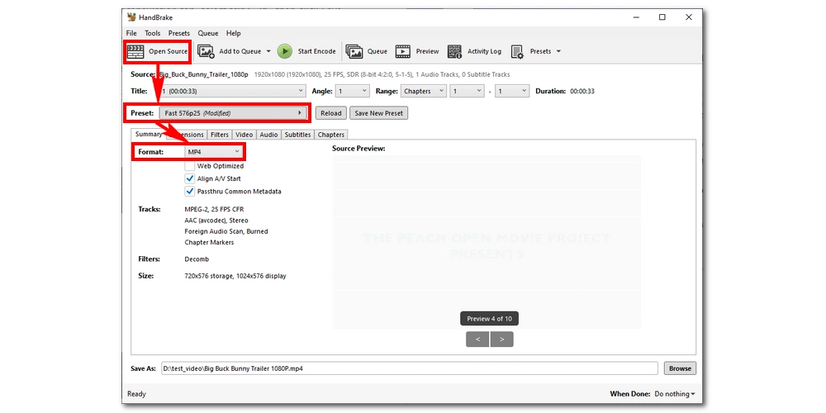Click the 'Preview 4 of 10' label
The width and height of the screenshot is (826, 413).
click(x=489, y=319)
